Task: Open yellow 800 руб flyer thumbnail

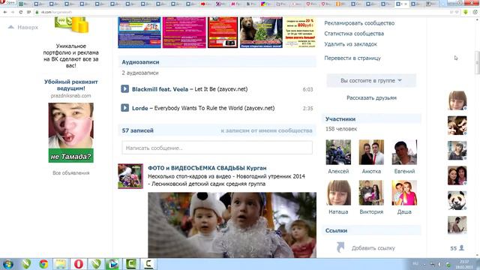Action: (300, 32)
